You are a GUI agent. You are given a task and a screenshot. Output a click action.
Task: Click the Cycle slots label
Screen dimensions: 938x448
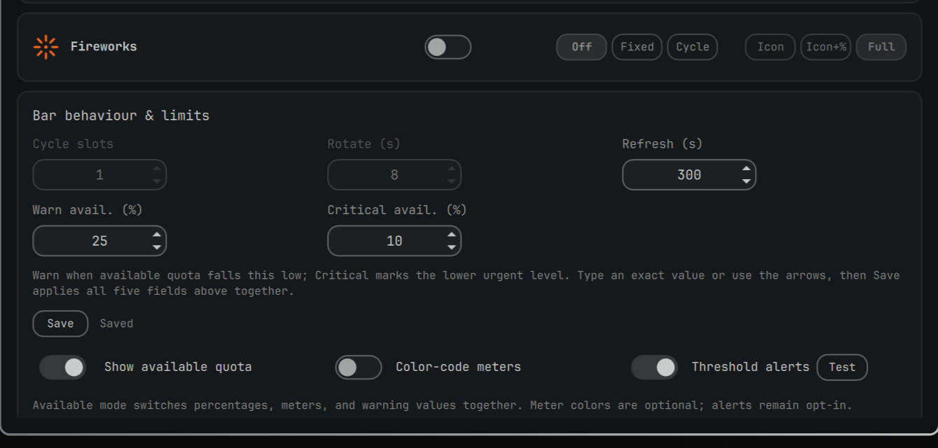pos(73,143)
